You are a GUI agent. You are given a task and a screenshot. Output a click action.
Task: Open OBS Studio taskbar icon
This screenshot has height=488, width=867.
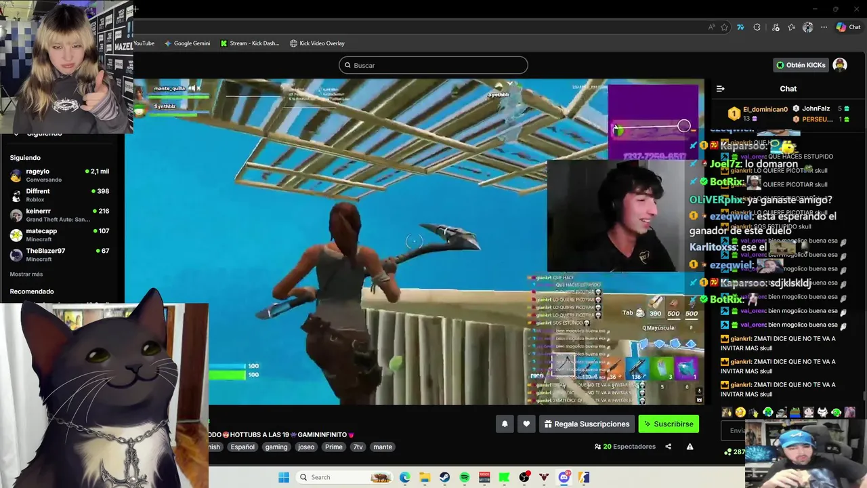[x=524, y=477]
